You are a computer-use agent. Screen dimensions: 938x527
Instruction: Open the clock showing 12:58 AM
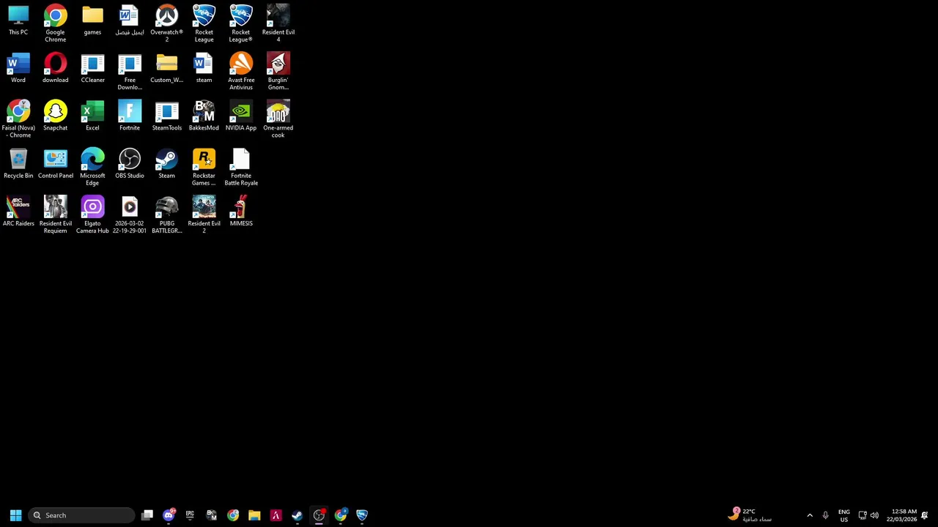901,515
